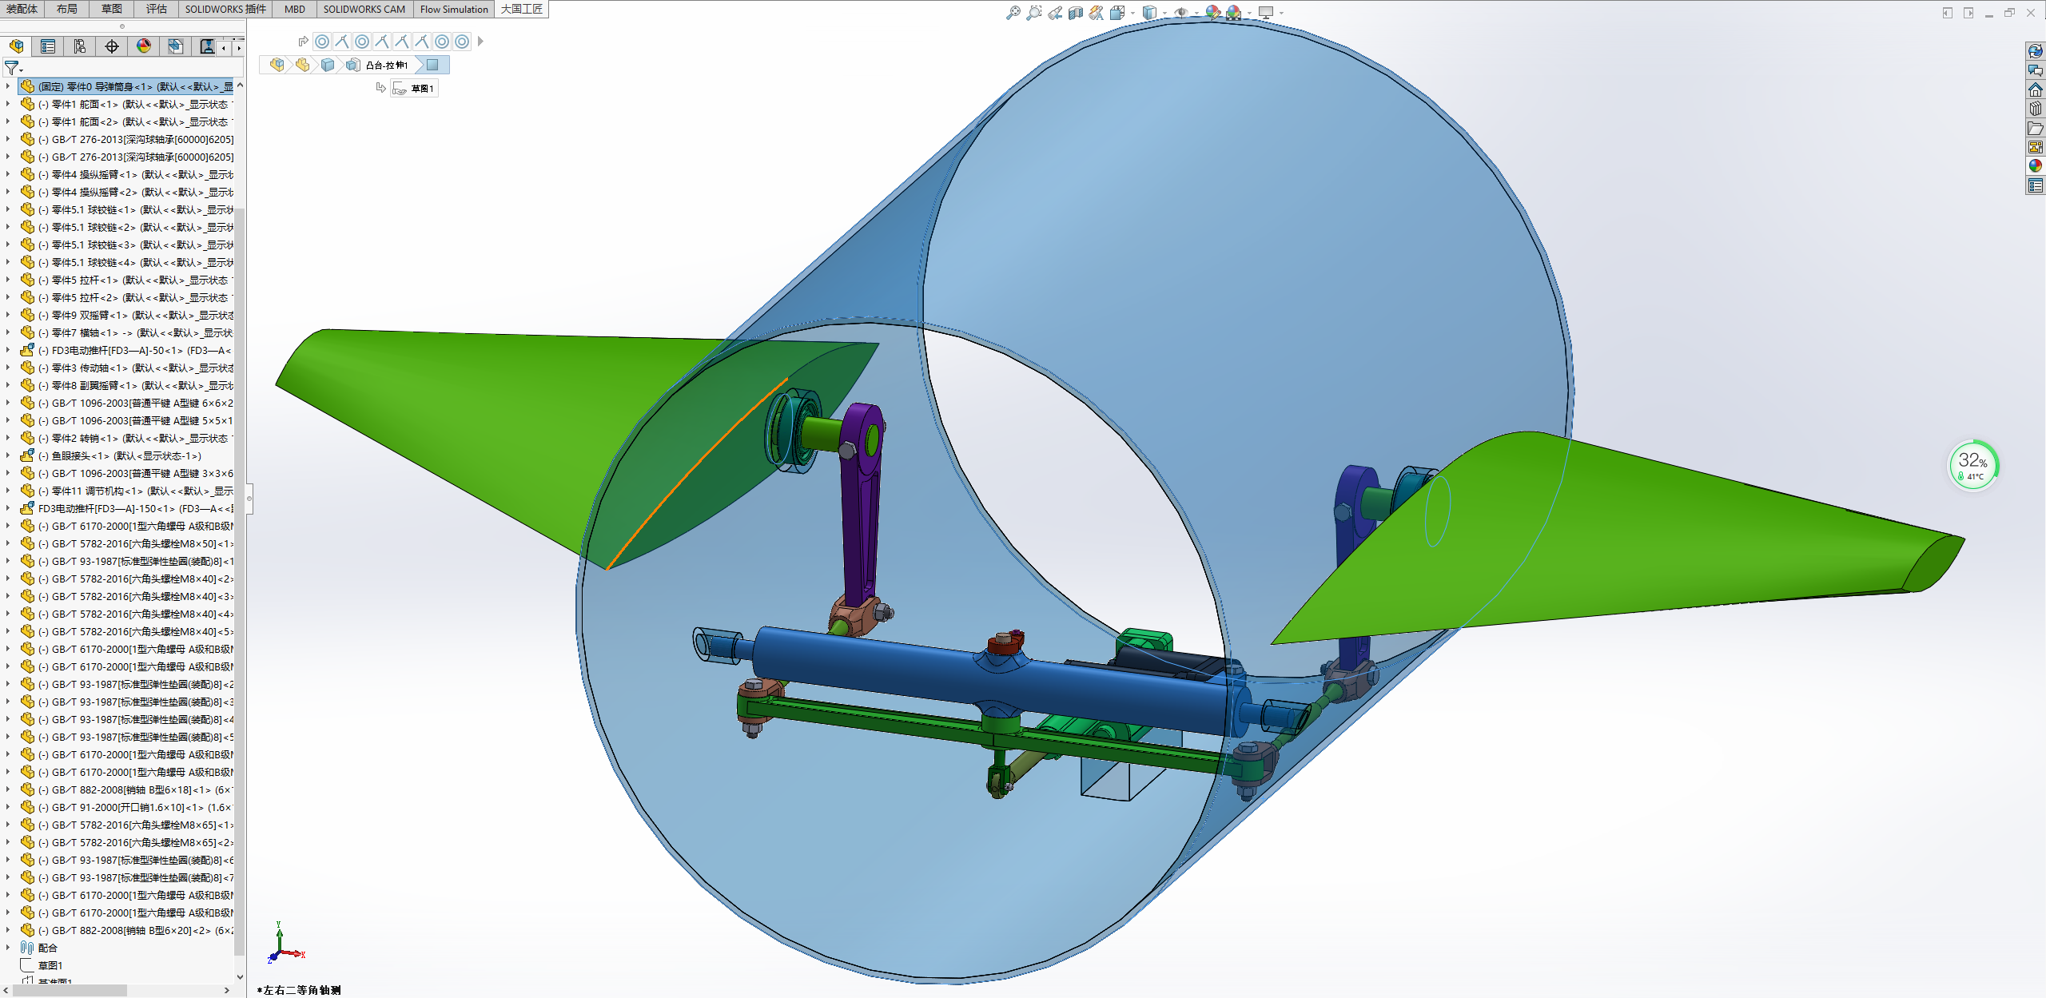2046x998 pixels.
Task: Open Design Library in the task pane
Action: pos(2035,109)
